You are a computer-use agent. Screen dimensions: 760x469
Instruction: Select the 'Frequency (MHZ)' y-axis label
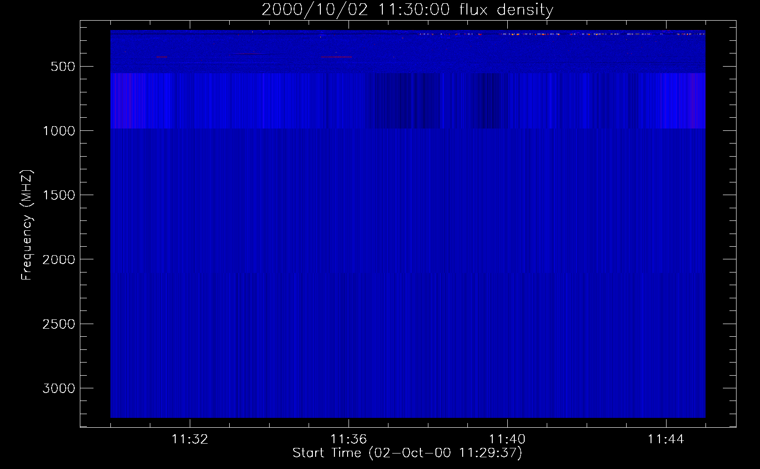point(27,225)
